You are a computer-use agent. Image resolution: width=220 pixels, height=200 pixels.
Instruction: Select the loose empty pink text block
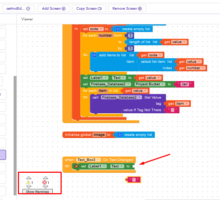point(134,180)
